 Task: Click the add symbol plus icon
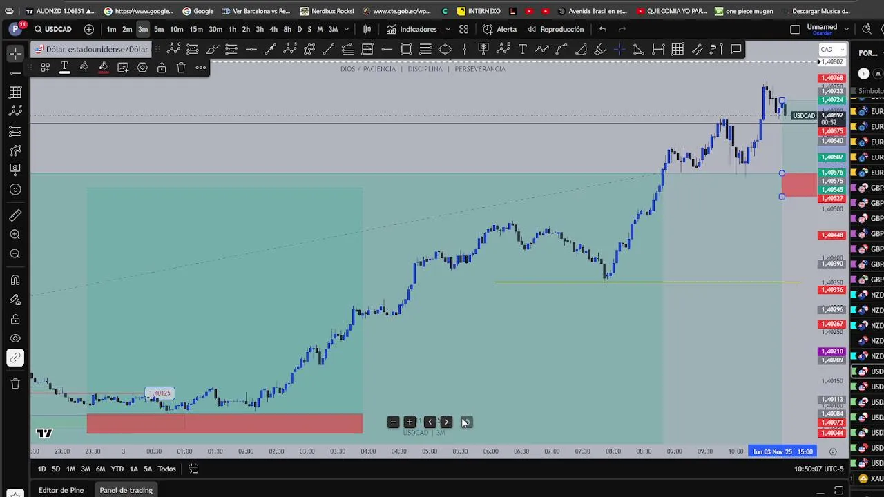tap(89, 29)
